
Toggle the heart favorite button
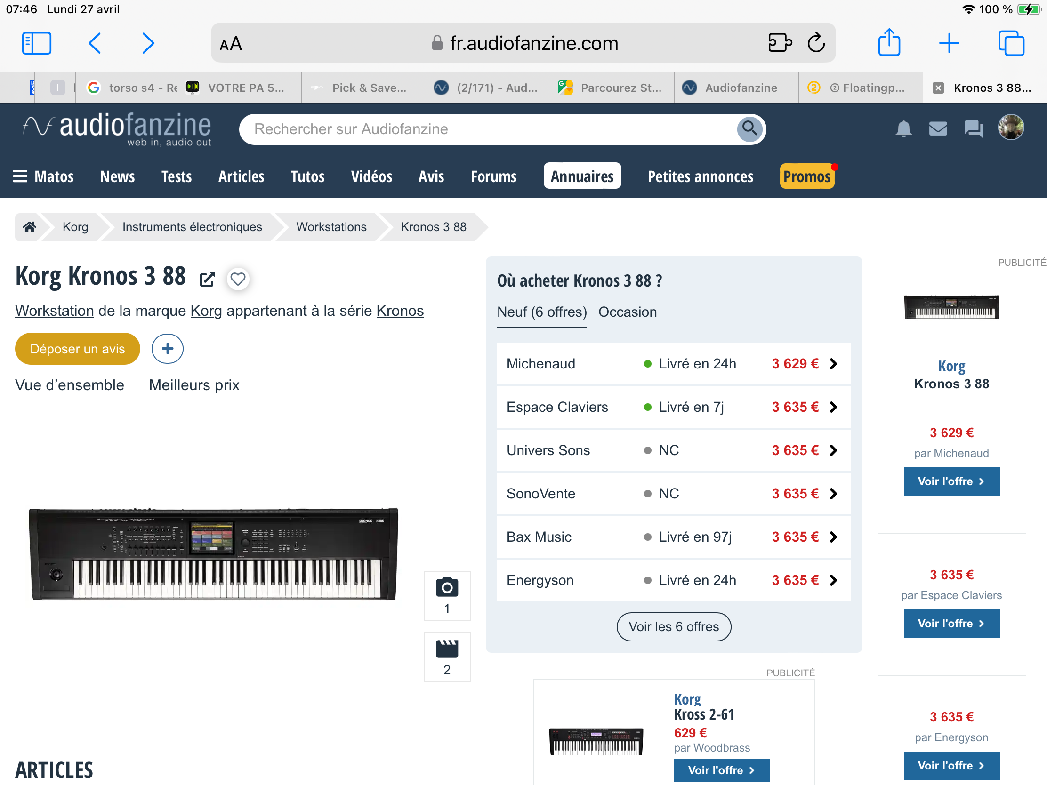pos(238,279)
